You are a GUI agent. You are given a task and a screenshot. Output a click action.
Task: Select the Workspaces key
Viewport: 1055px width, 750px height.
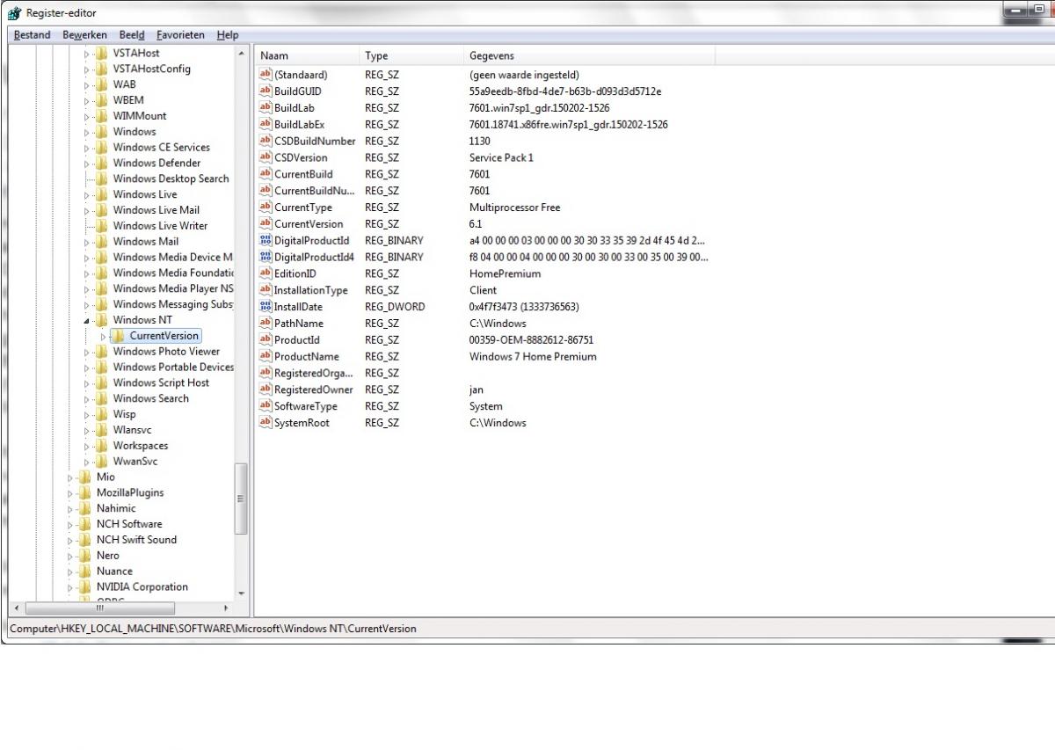pos(141,446)
